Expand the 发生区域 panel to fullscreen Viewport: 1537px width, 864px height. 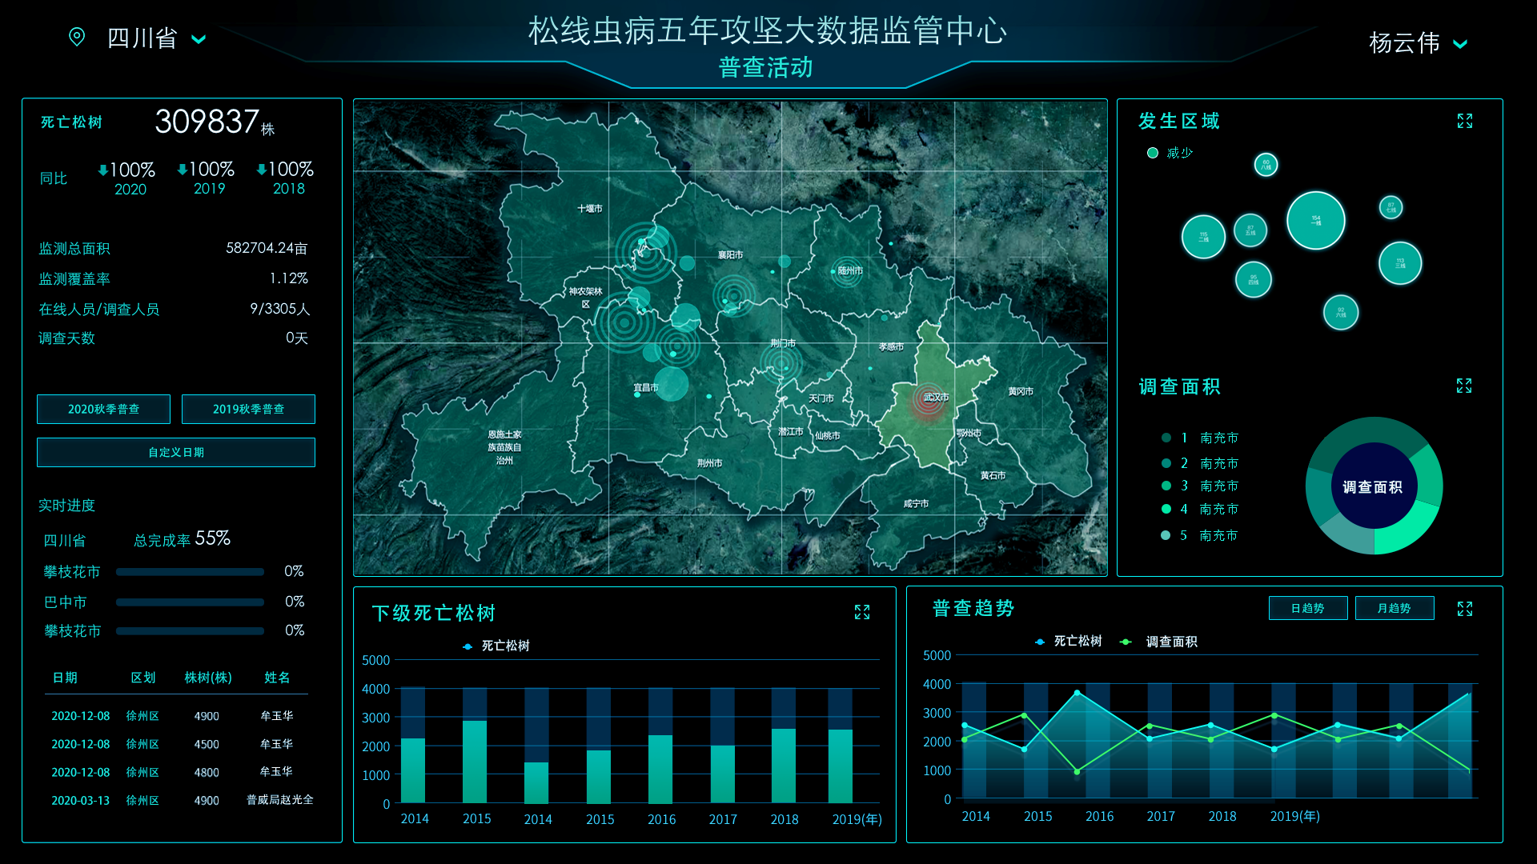coord(1464,121)
